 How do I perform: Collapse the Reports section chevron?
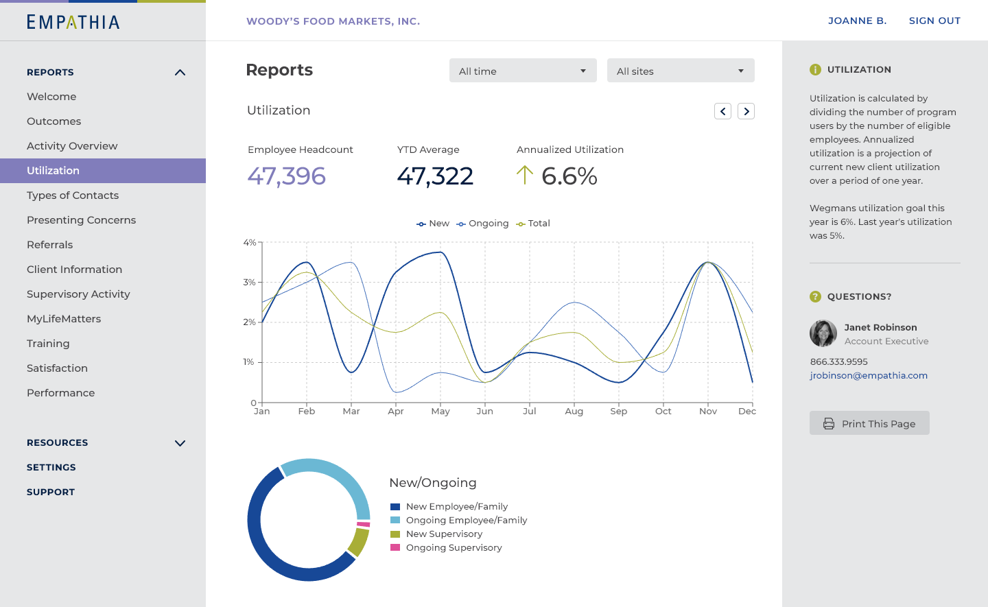pos(180,73)
